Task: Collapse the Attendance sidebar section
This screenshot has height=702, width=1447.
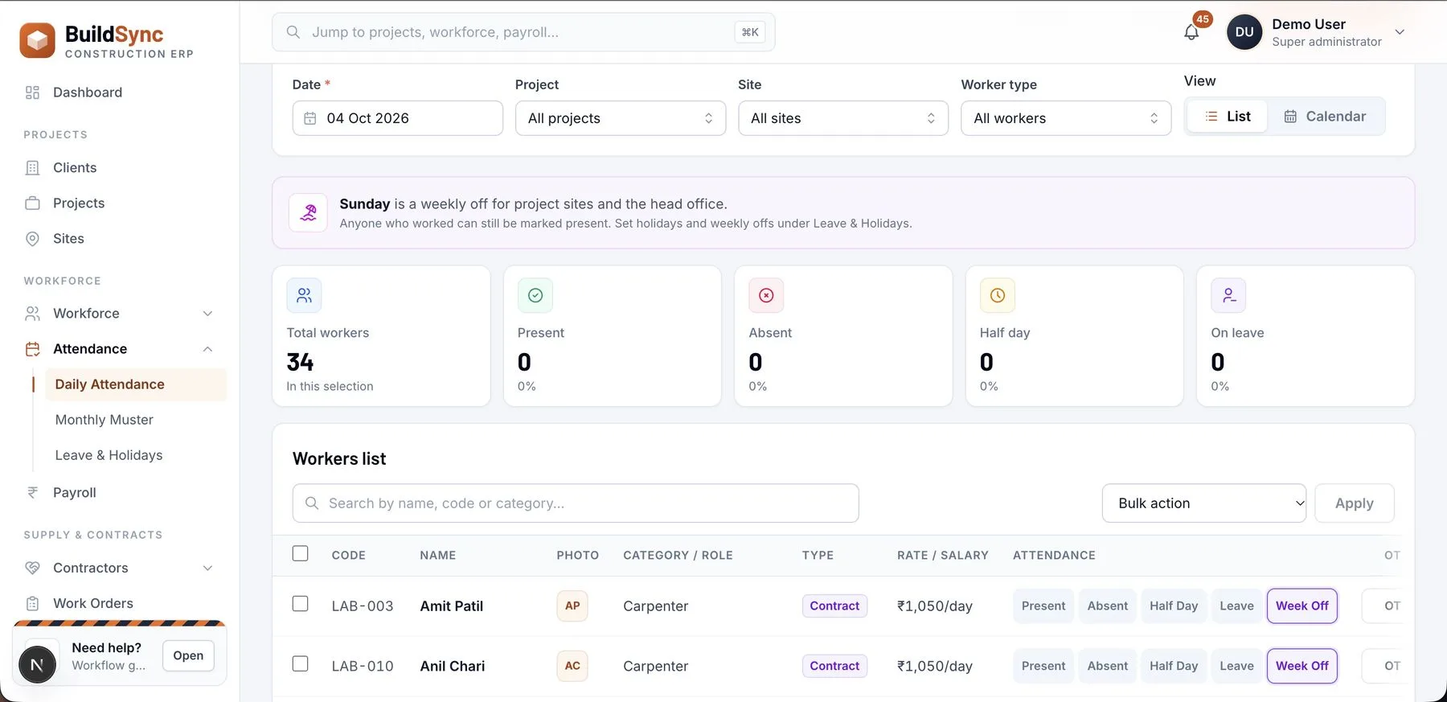Action: click(x=207, y=349)
